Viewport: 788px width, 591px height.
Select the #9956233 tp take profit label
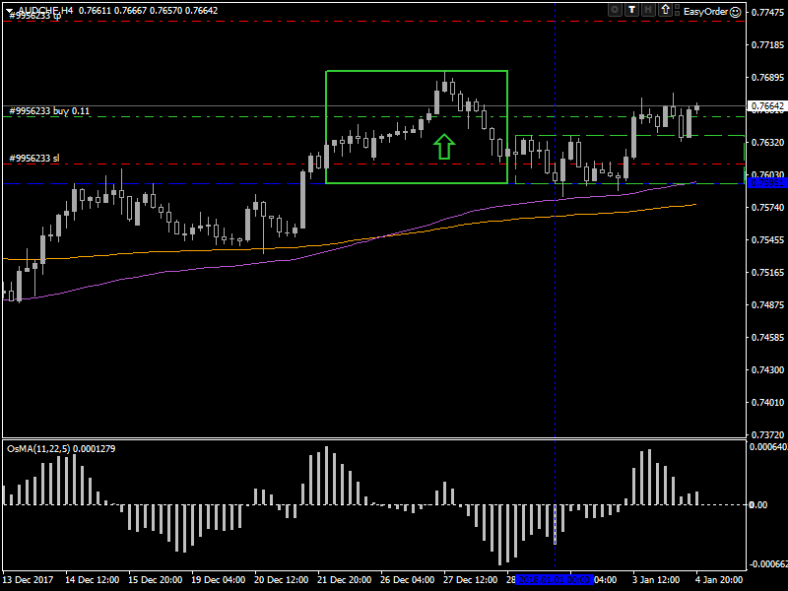[x=35, y=16]
